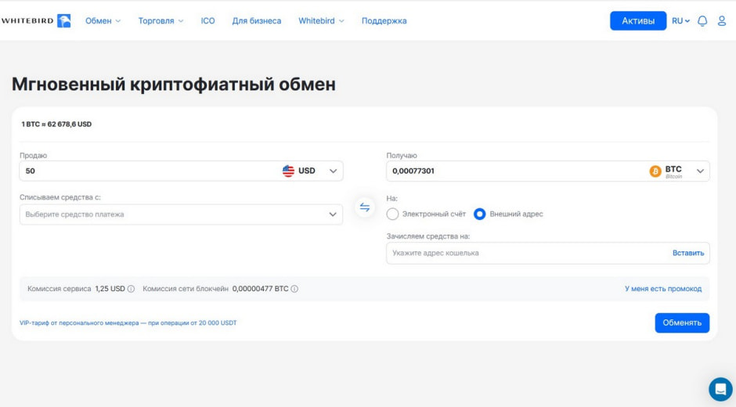Open the Поддержка page
The height and width of the screenshot is (407, 736).
point(384,20)
